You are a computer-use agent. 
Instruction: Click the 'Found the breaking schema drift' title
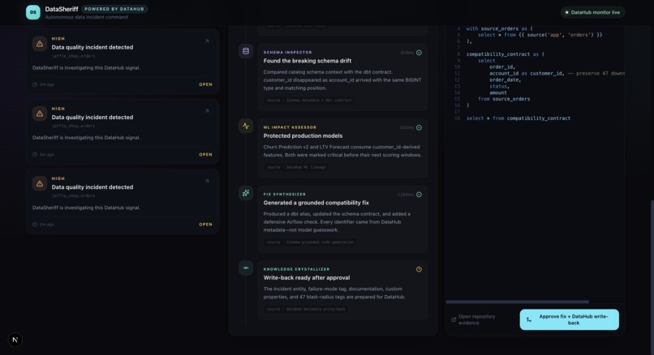pos(308,61)
